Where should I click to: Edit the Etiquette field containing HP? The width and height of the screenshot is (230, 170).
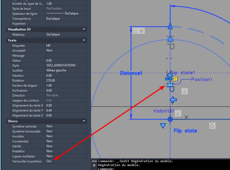(x=66, y=46)
